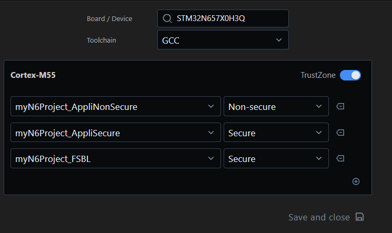Expand the myN6Project_AppliSecure project dropdown
This screenshot has height=233, width=392.
tap(115, 133)
